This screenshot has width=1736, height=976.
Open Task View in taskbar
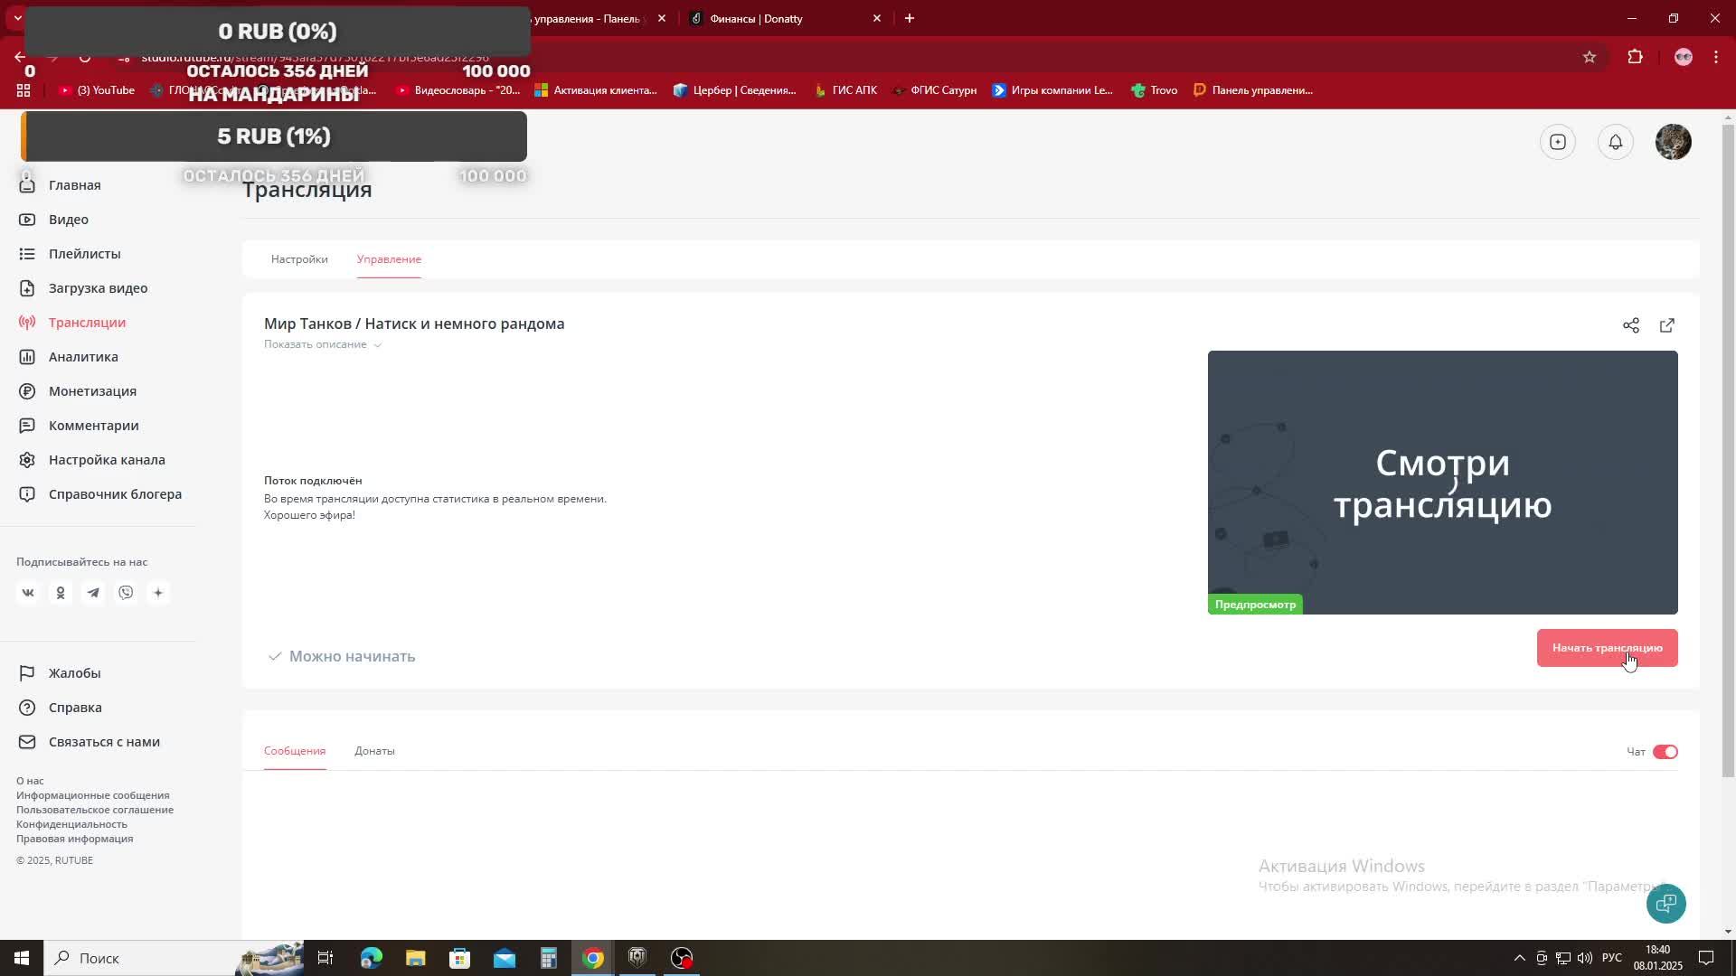click(x=325, y=958)
